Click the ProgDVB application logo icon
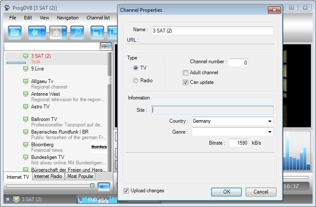Viewport: 316px width, 207px height. [7, 8]
